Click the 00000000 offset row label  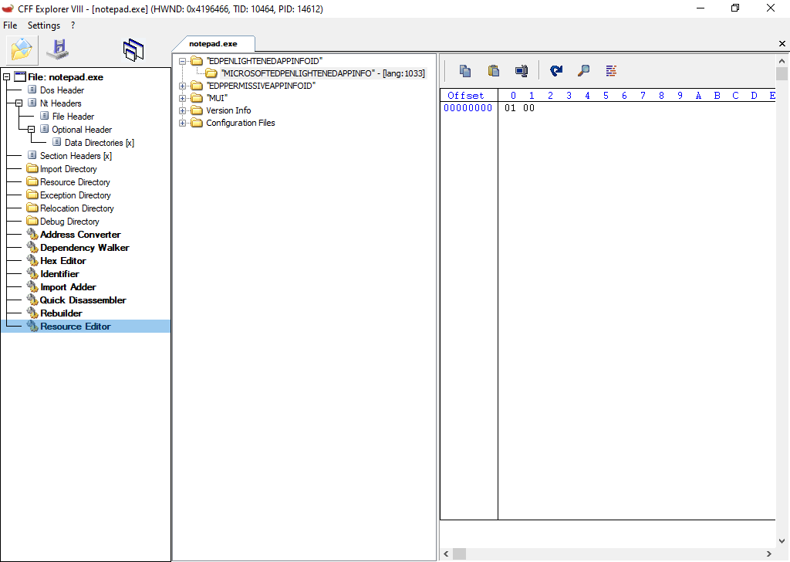pos(468,108)
